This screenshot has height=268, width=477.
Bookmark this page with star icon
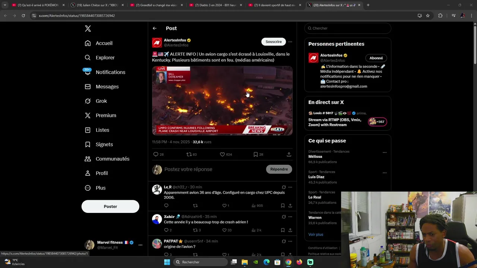click(428, 16)
